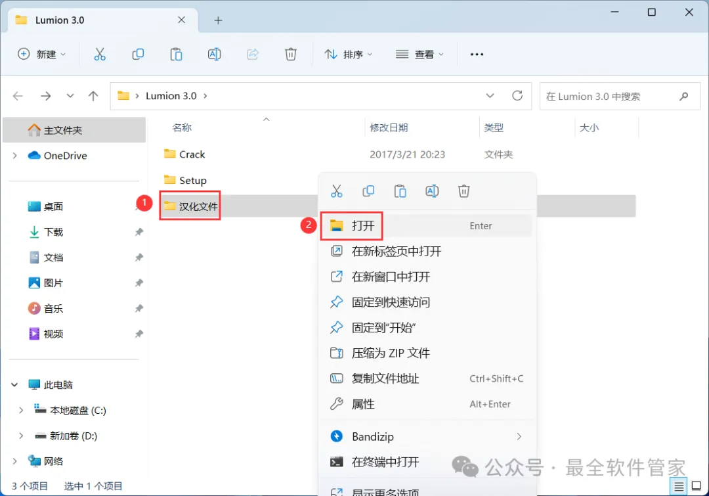Expand the address bar history dropdown
Screen dimensions: 709x496
coord(490,95)
